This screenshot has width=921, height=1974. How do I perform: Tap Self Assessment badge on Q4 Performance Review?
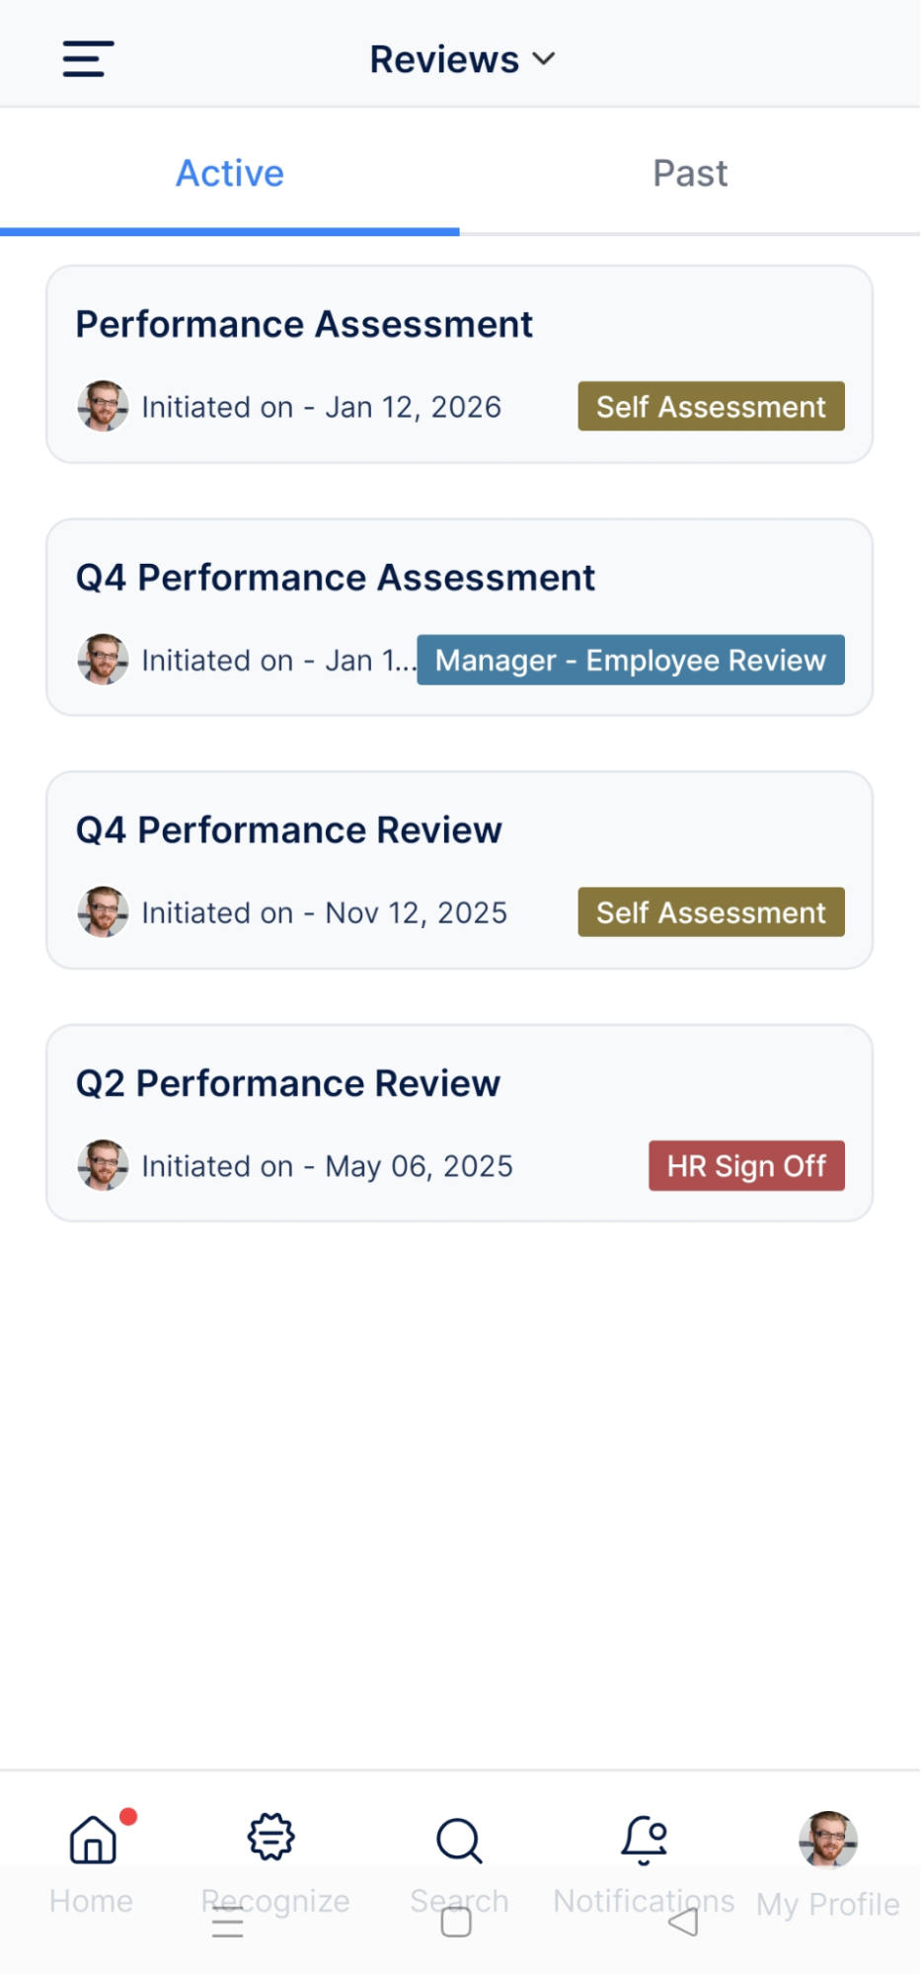711,912
